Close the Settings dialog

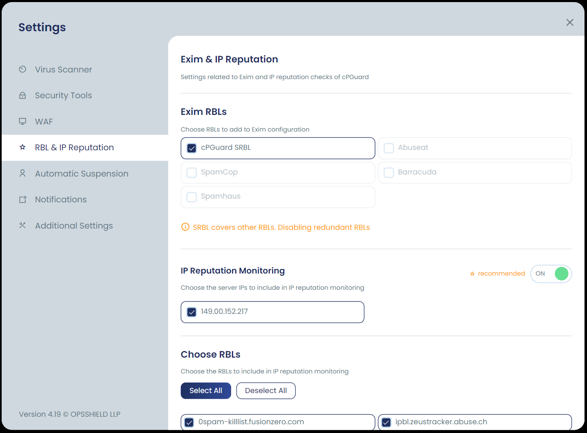pyautogui.click(x=570, y=22)
